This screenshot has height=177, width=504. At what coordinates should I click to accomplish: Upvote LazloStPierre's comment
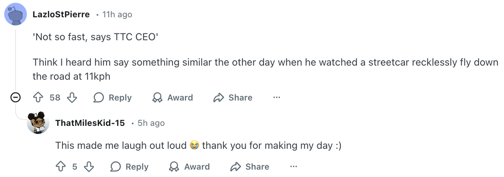[38, 98]
